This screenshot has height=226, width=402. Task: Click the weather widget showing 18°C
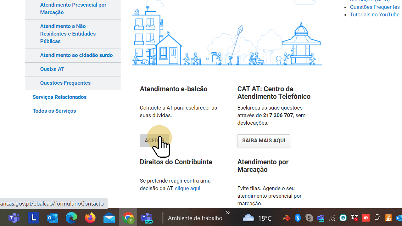[x=257, y=218]
